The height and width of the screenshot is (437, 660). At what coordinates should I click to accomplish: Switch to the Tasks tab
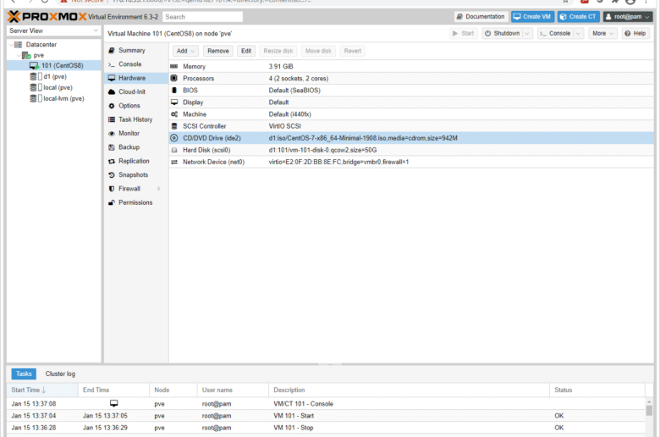(24, 373)
